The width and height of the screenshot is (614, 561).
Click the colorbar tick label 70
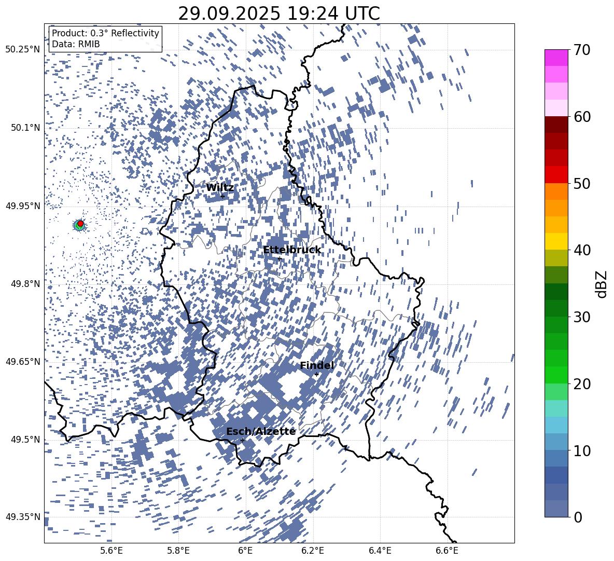(582, 50)
